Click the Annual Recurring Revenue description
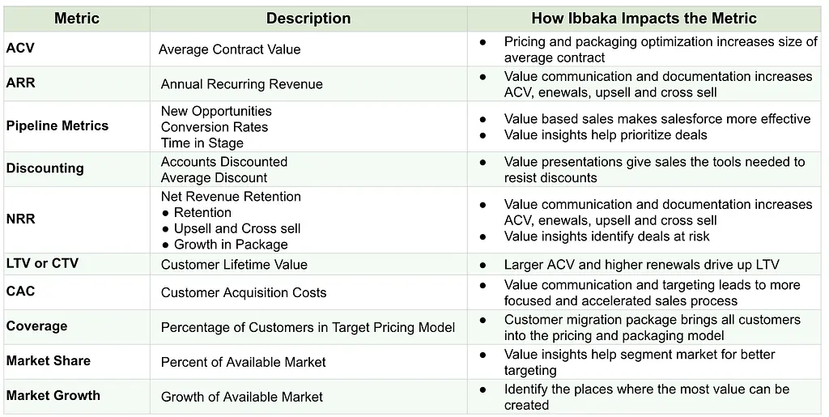 241,84
